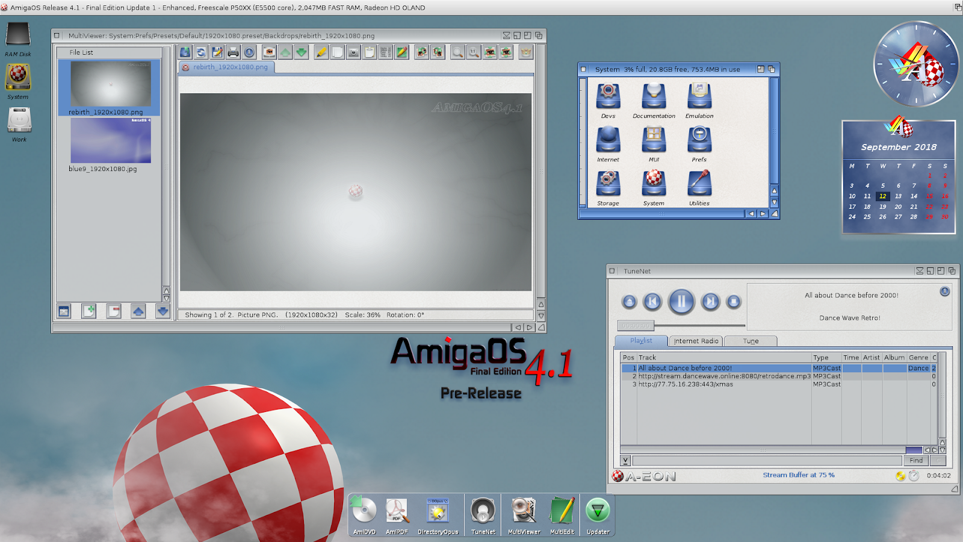The image size is (963, 542).
Task: Select the Playlist tab in TuneNet
Action: tap(641, 340)
